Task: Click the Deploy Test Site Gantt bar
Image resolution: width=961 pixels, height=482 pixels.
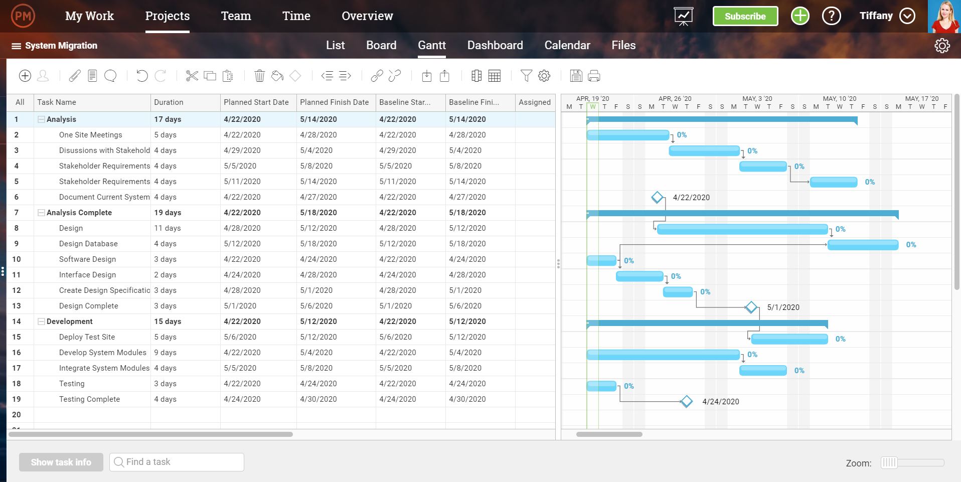Action: (789, 339)
